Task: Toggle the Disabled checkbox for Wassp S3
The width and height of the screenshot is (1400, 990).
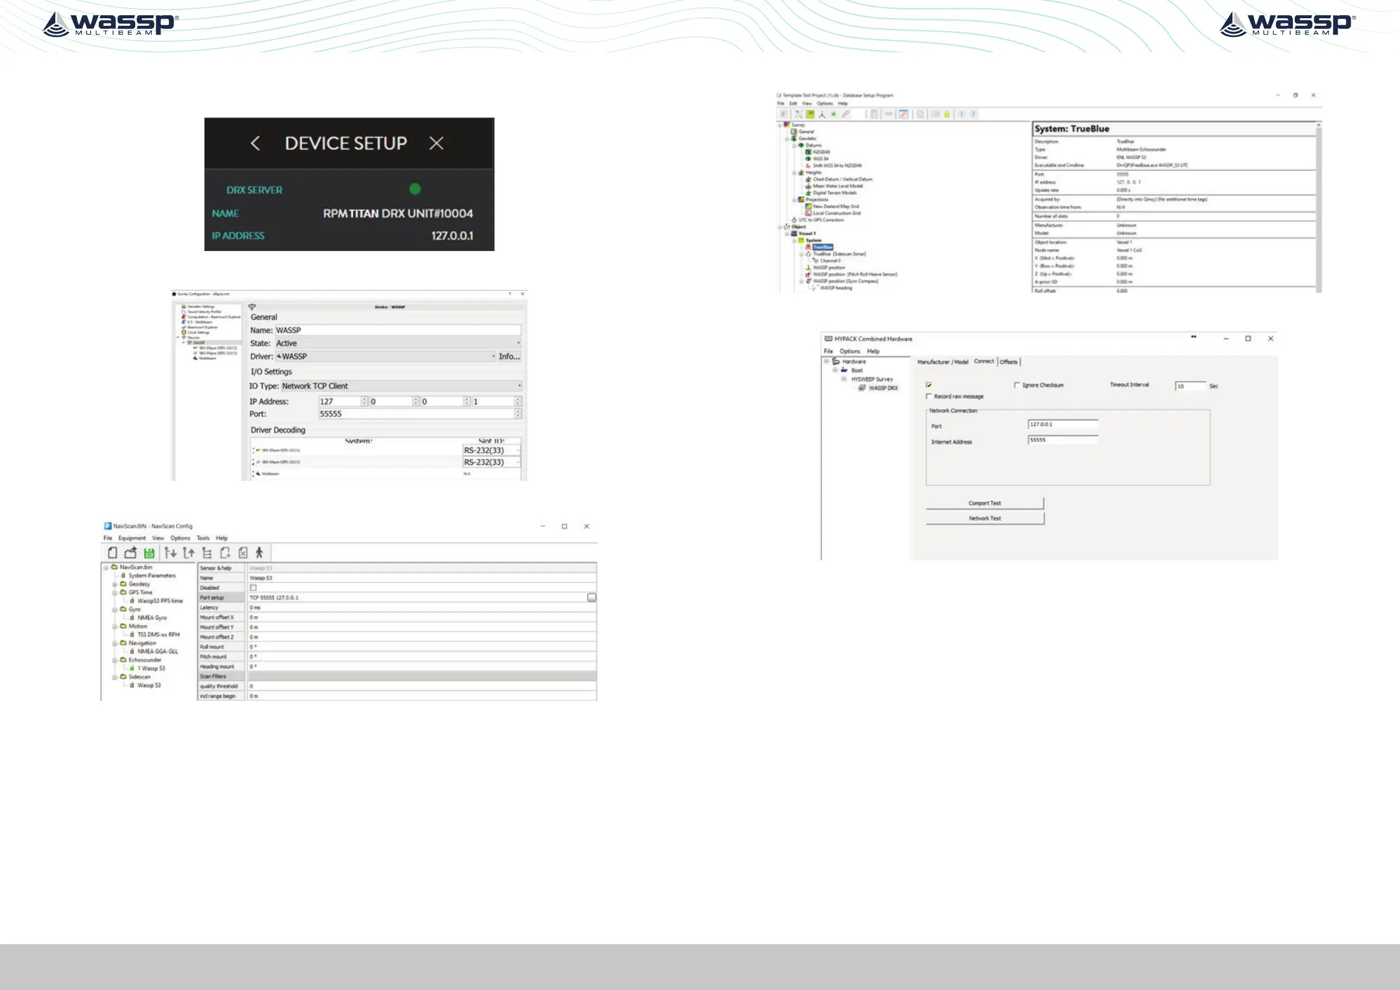Action: 253,588
